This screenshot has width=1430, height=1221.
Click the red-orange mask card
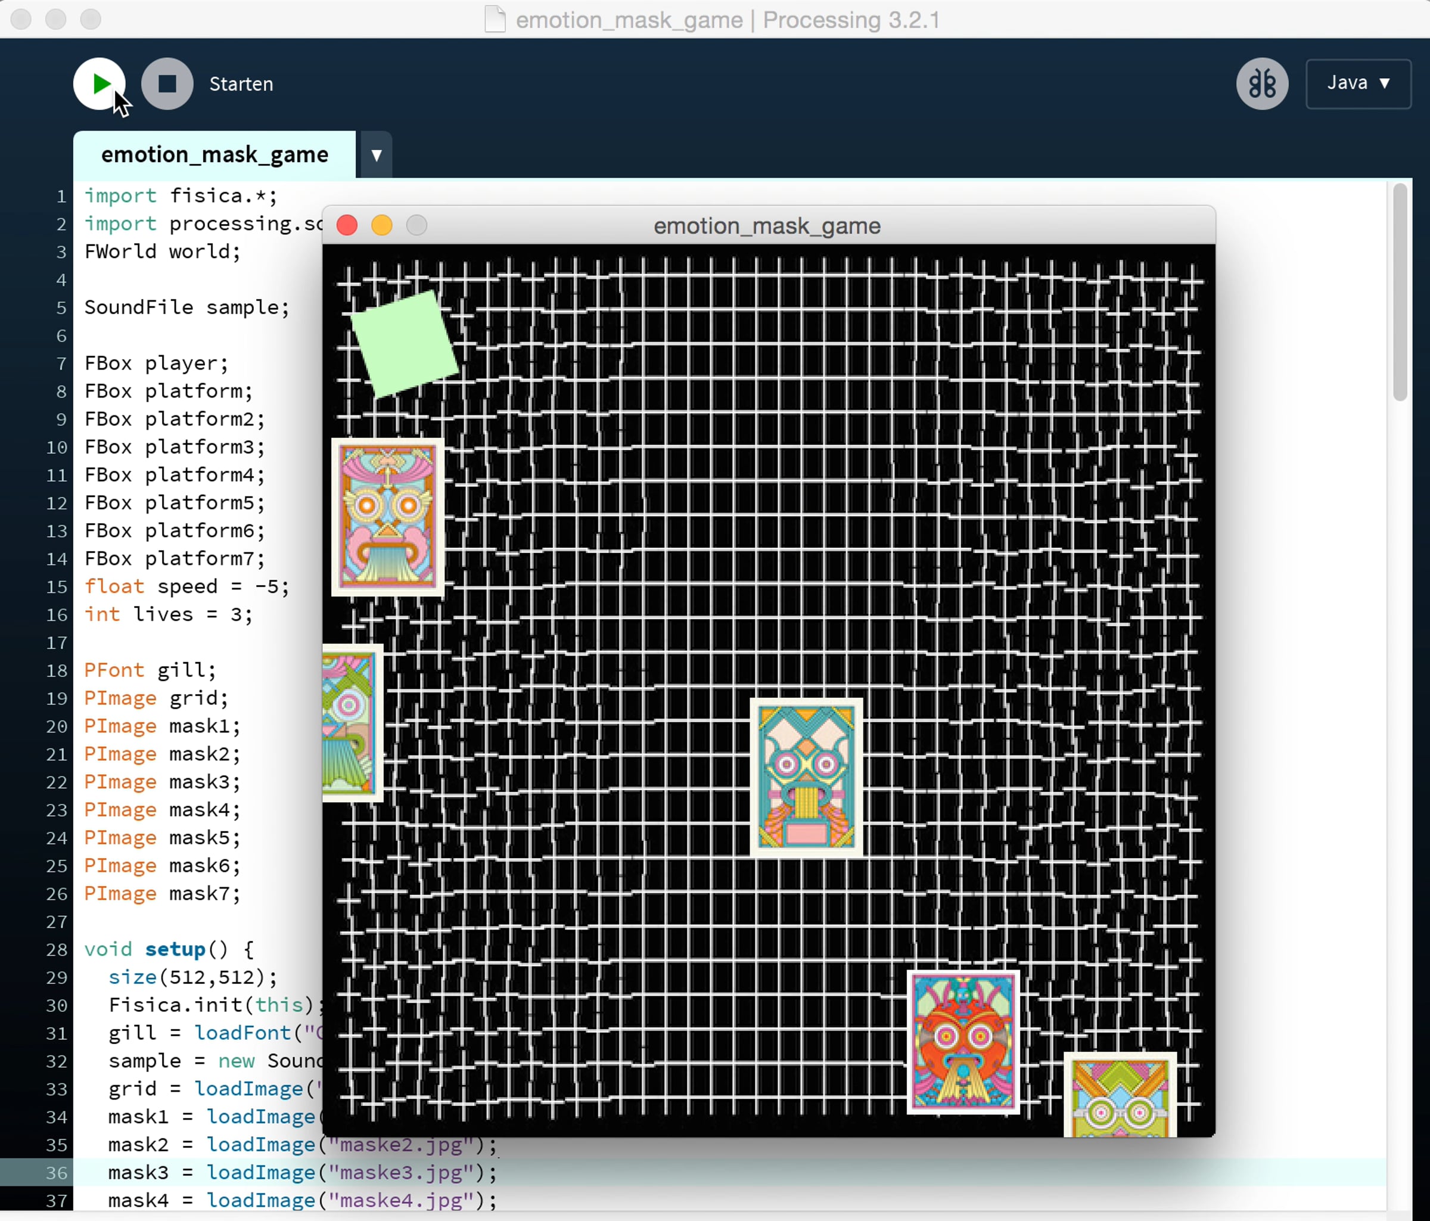[x=963, y=1042]
